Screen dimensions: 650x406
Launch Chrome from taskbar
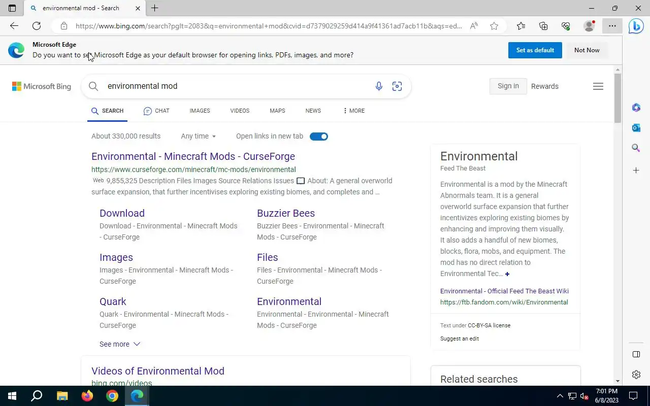point(112,396)
